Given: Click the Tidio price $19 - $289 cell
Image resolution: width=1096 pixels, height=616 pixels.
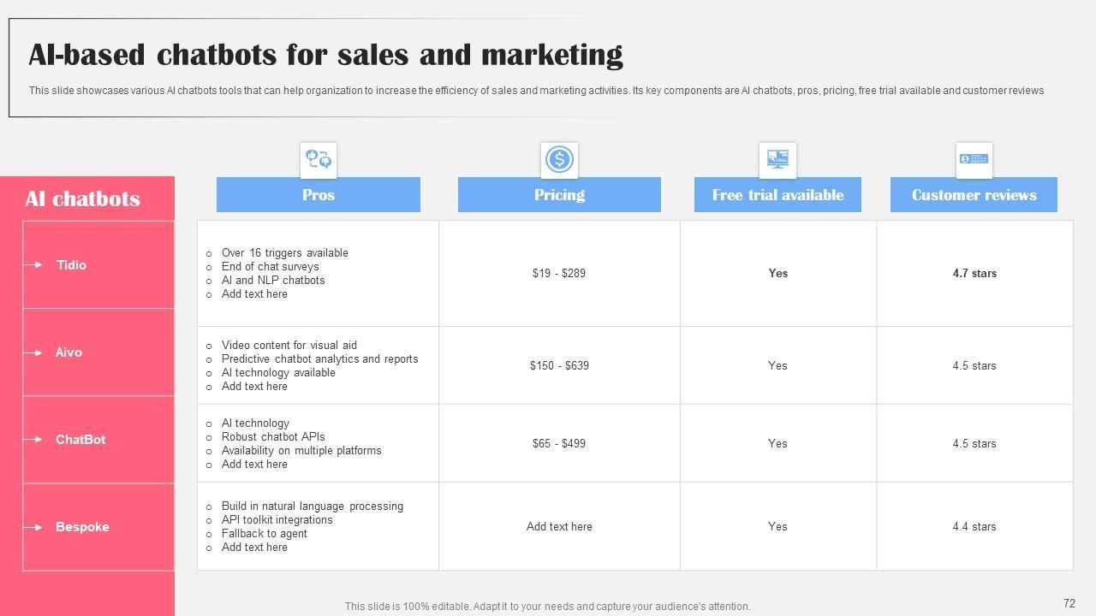Looking at the screenshot, I should pos(559,274).
